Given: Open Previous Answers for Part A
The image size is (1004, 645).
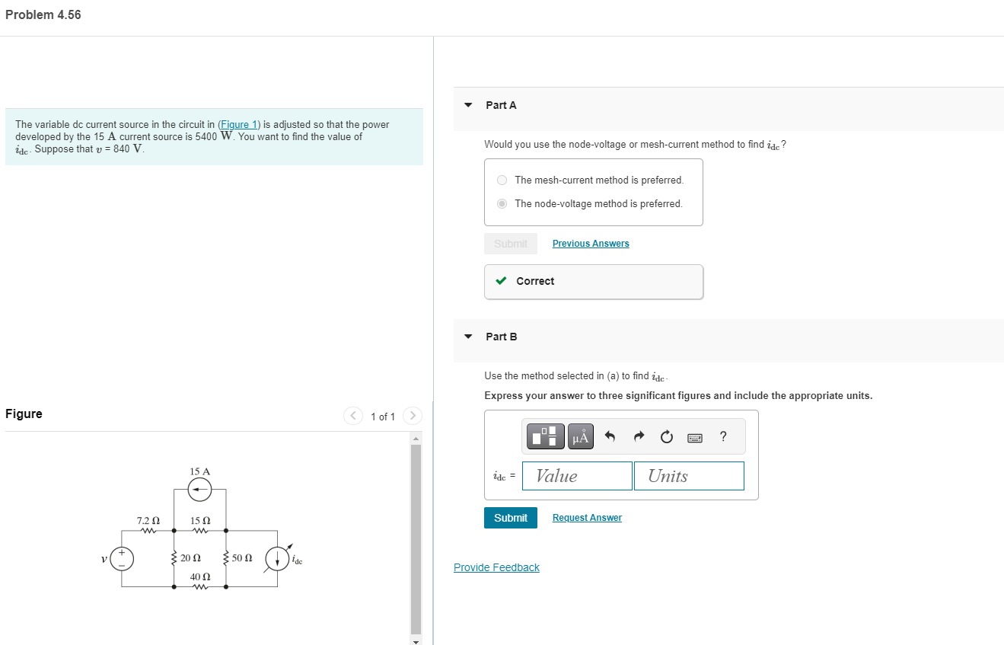Looking at the screenshot, I should point(590,243).
